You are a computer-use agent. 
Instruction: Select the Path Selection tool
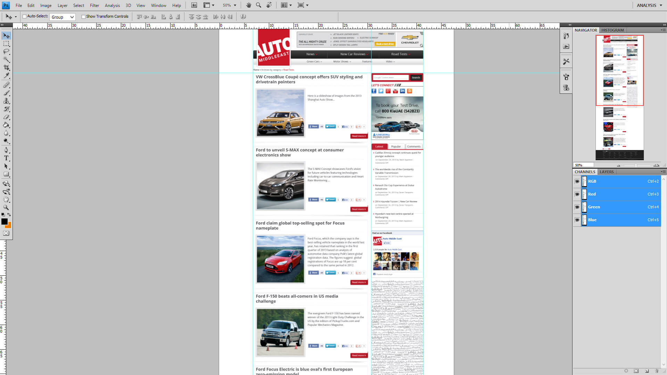(6, 166)
